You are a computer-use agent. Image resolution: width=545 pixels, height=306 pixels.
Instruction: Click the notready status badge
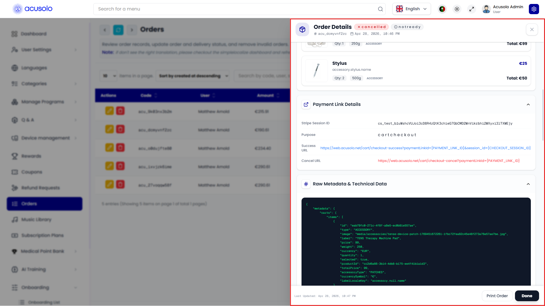(407, 27)
